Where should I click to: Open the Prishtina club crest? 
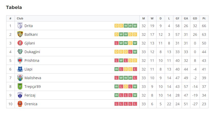(20, 61)
